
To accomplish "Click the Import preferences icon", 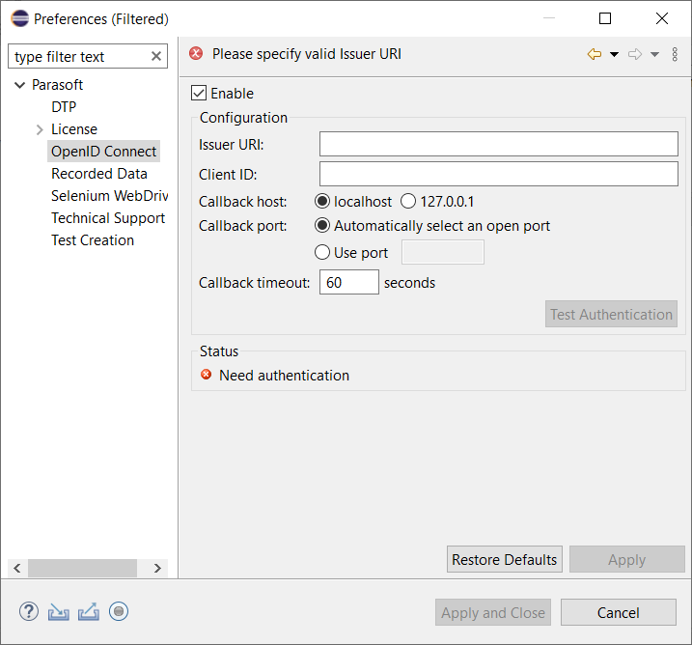I will [x=59, y=612].
